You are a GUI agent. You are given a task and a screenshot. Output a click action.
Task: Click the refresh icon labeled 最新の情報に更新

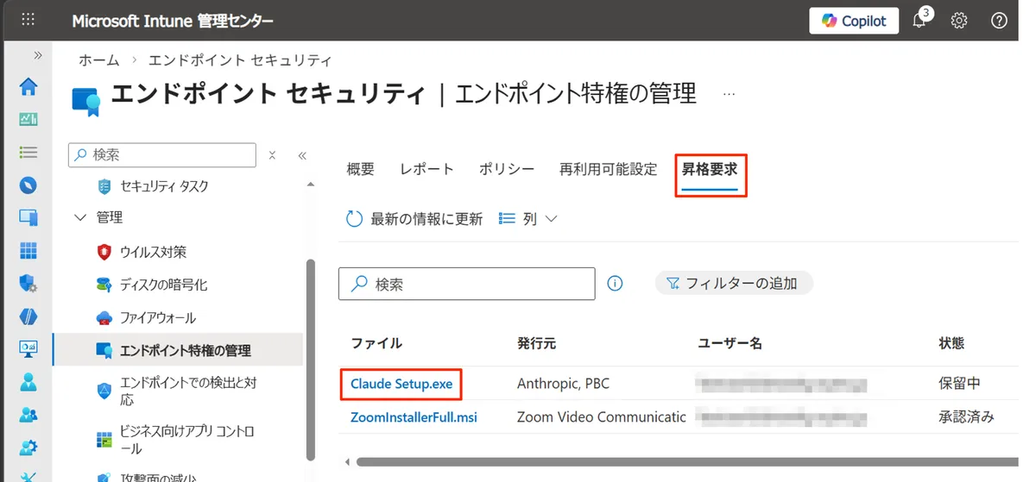[354, 219]
